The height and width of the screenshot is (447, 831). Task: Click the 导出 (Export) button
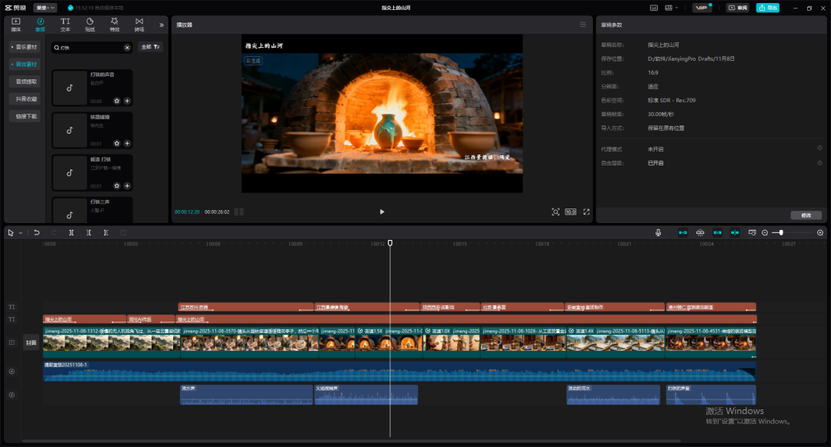pyautogui.click(x=767, y=8)
